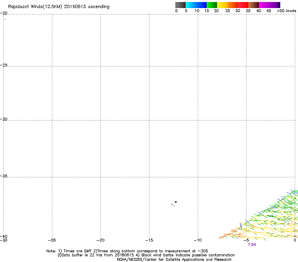Click the '-35' latitude label on left axis

(x=4, y=176)
